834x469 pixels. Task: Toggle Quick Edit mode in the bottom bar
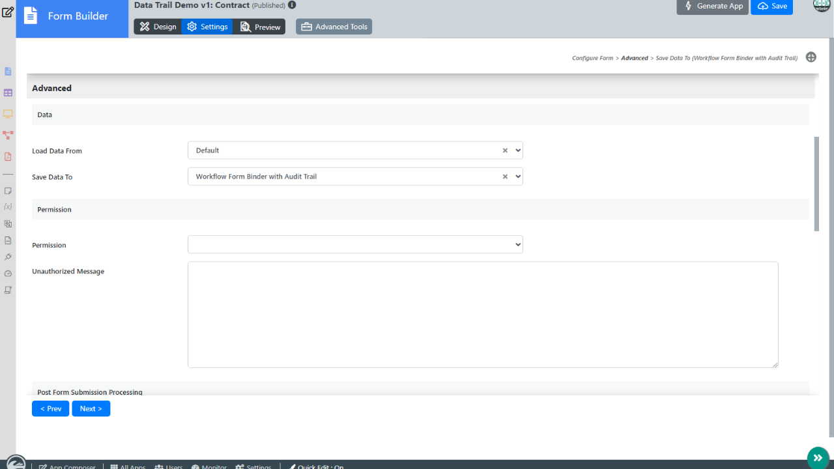click(x=316, y=466)
